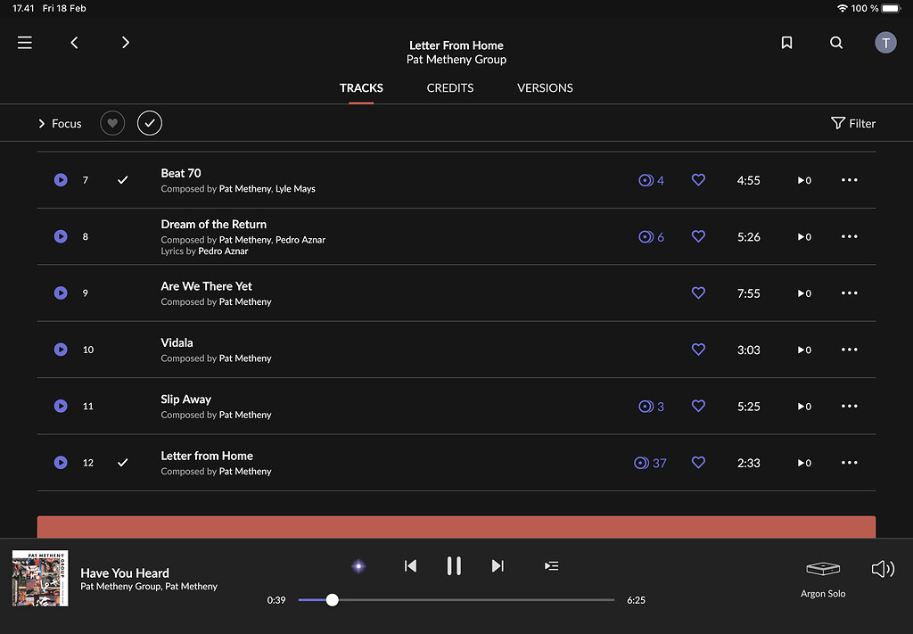The image size is (913, 634).
Task: Open more options for Slip Away
Action: click(849, 407)
